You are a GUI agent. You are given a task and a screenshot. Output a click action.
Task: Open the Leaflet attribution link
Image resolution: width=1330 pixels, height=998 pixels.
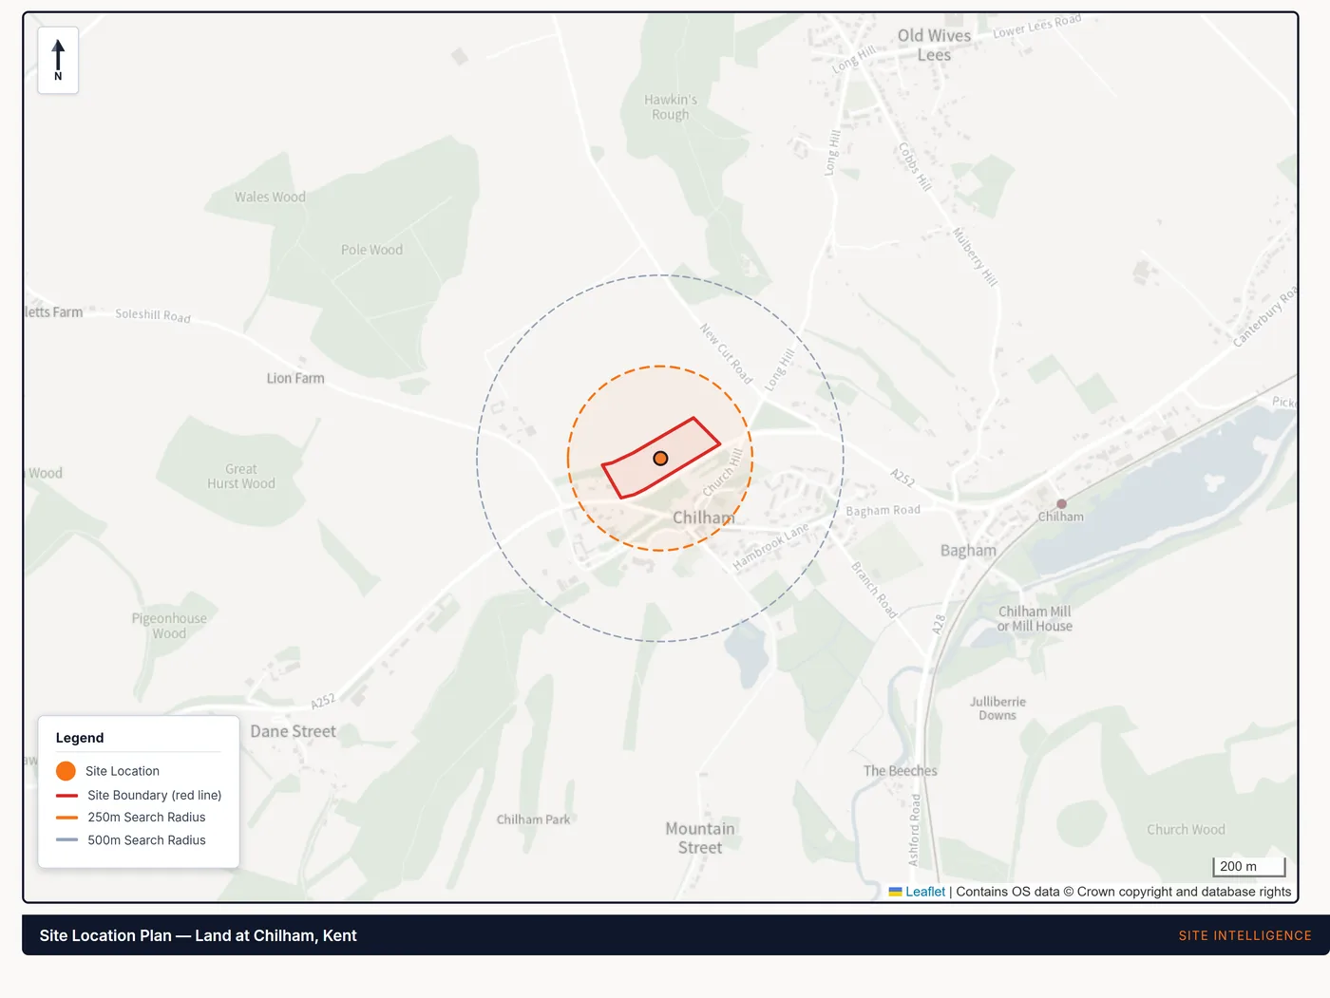(x=924, y=892)
